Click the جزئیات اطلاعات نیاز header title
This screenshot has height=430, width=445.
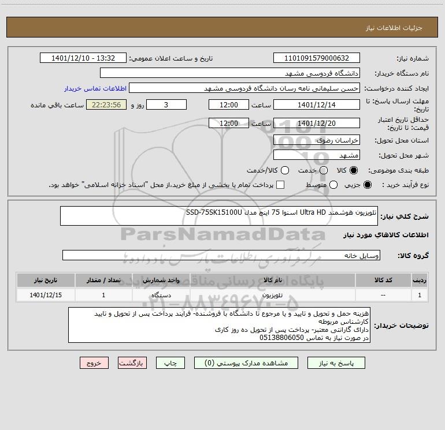tap(394, 28)
